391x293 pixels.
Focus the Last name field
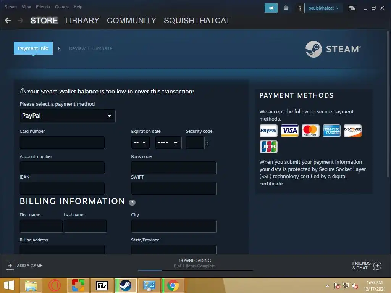click(x=85, y=226)
